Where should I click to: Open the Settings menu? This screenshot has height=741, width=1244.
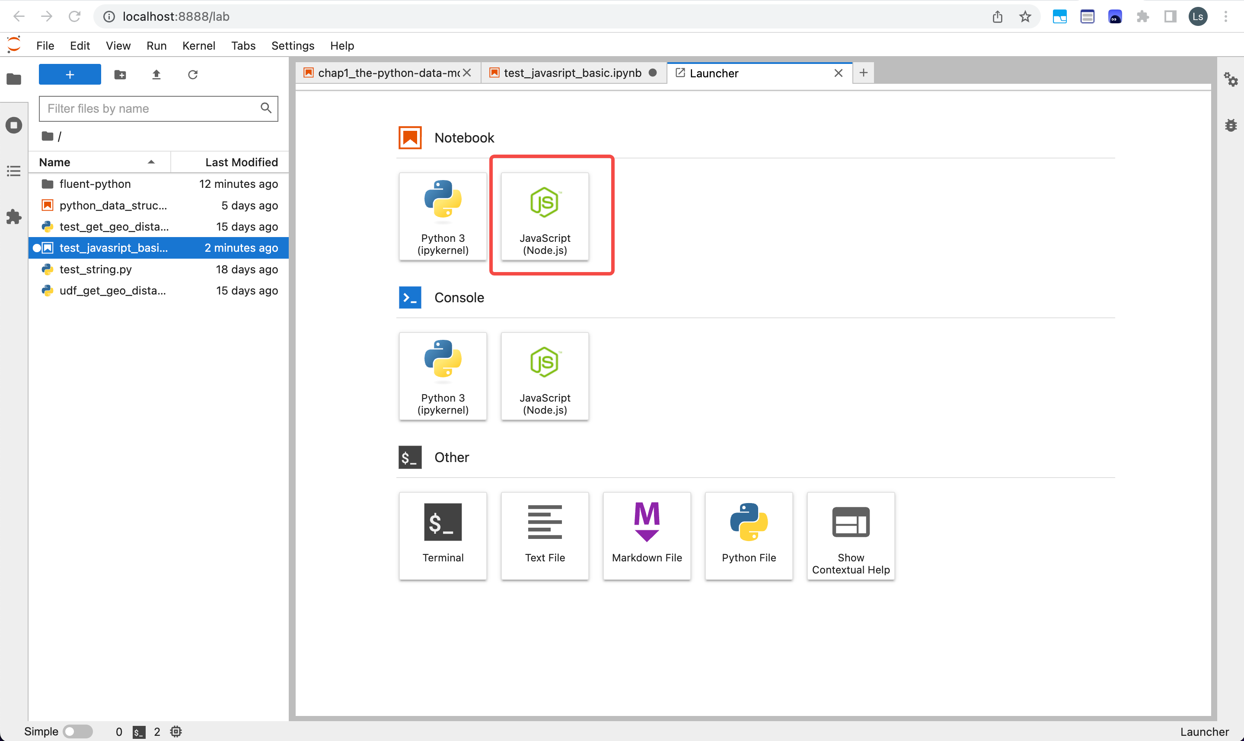[x=293, y=45]
